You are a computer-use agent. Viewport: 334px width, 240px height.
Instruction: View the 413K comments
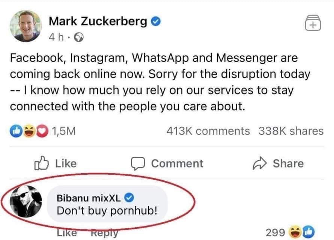pos(208,131)
